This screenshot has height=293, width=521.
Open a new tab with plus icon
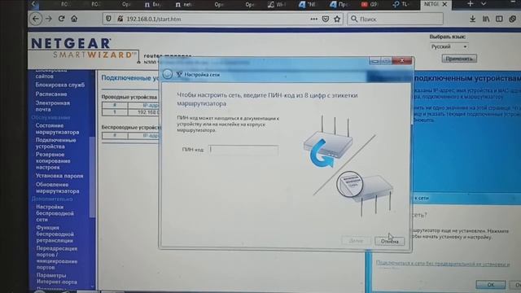tap(471, 4)
